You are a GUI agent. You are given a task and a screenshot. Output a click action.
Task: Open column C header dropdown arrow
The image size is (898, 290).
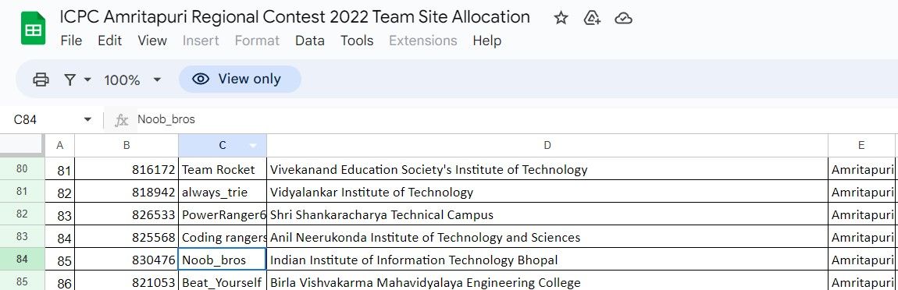tap(253, 146)
